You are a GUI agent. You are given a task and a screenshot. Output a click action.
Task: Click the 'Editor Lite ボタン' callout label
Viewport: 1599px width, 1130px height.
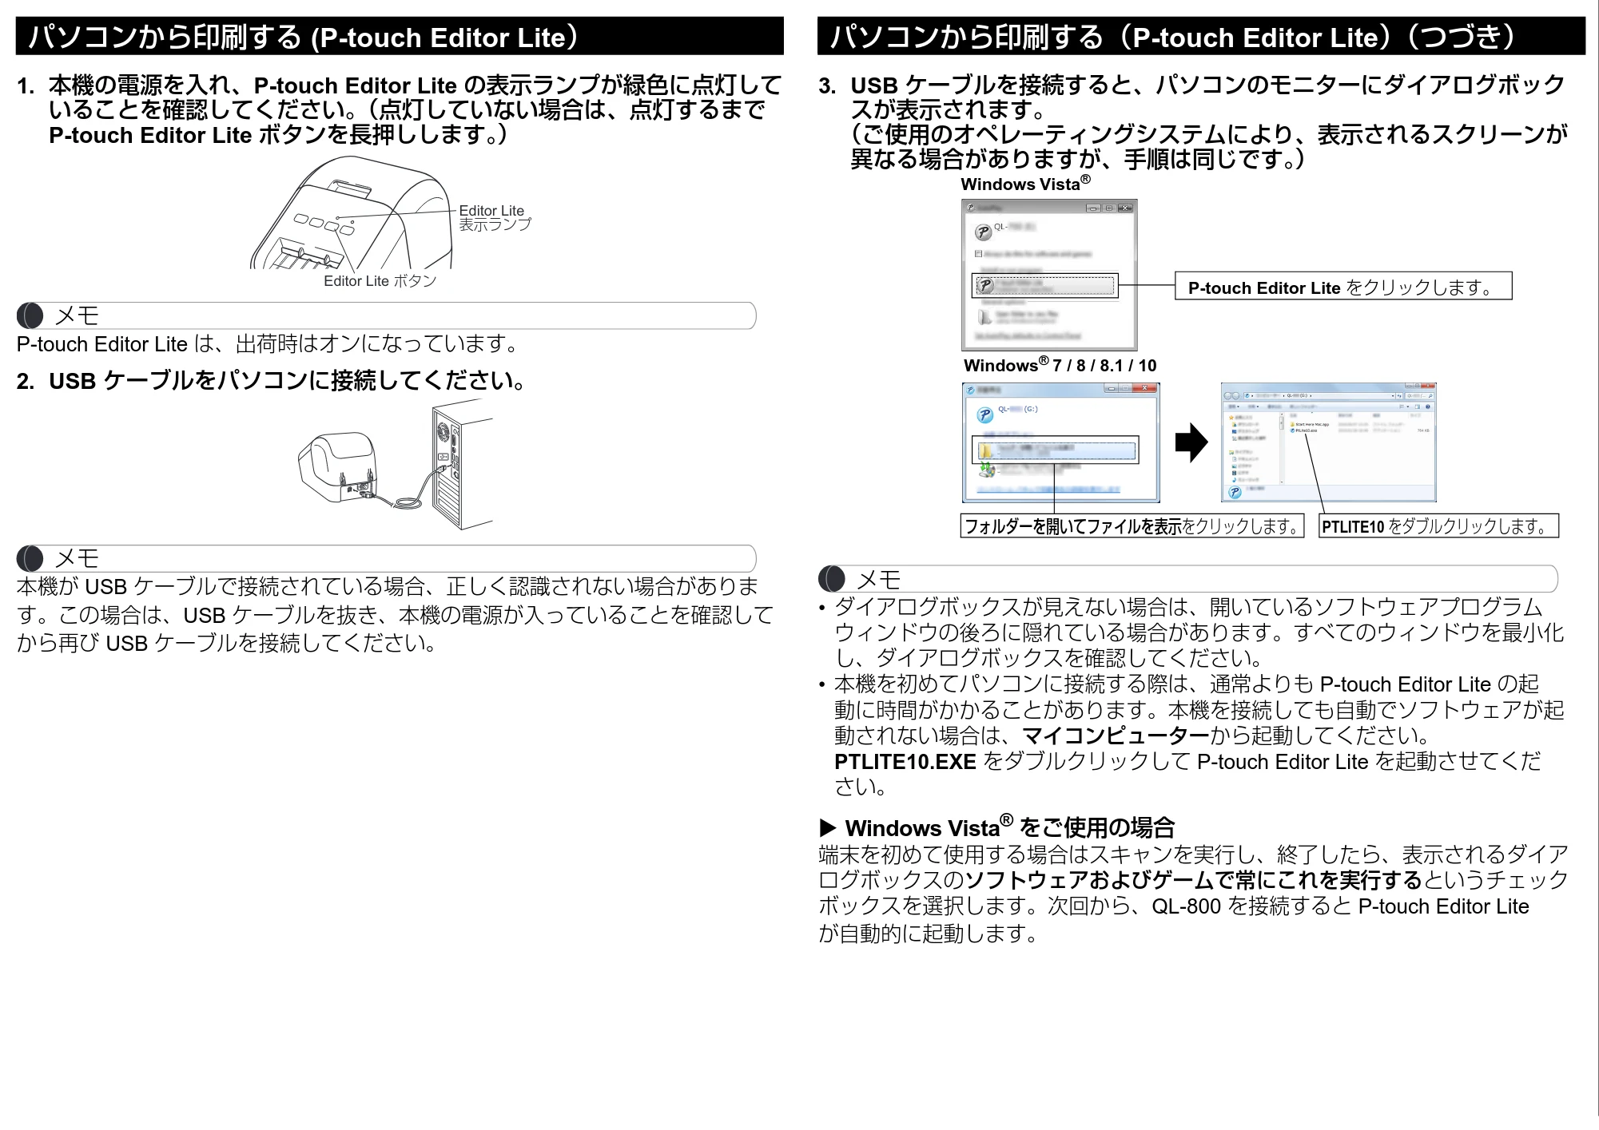pyautogui.click(x=380, y=281)
